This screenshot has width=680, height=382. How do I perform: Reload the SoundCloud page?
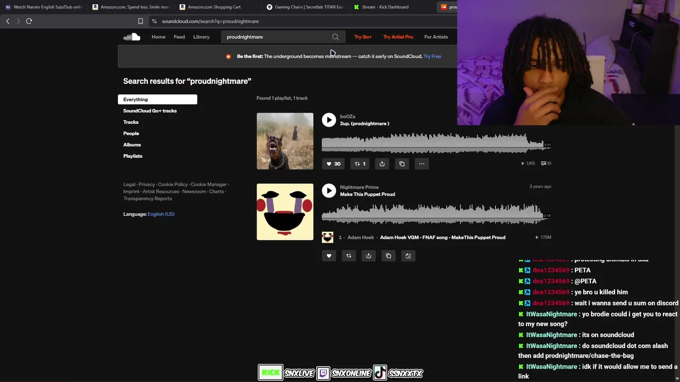pyautogui.click(x=29, y=21)
